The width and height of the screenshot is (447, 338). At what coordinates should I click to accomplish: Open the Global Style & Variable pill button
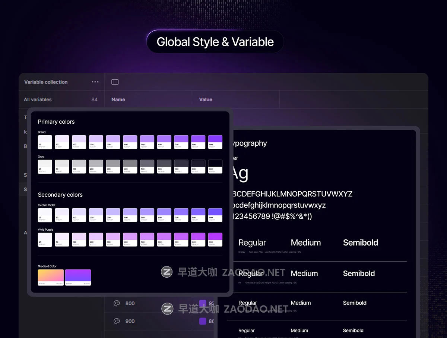click(215, 42)
